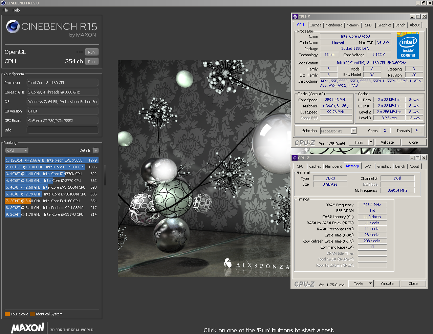Expand the Tools dropdown arrow in the processor CPU-Z window

[x=371, y=143]
